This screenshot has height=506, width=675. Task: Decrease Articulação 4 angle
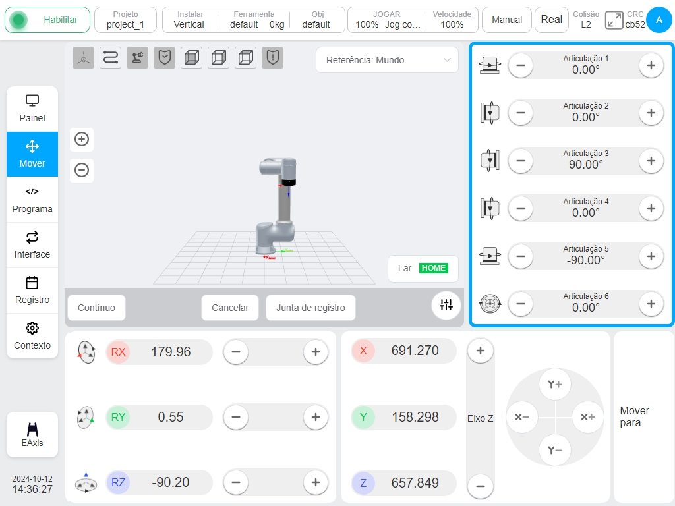(521, 209)
